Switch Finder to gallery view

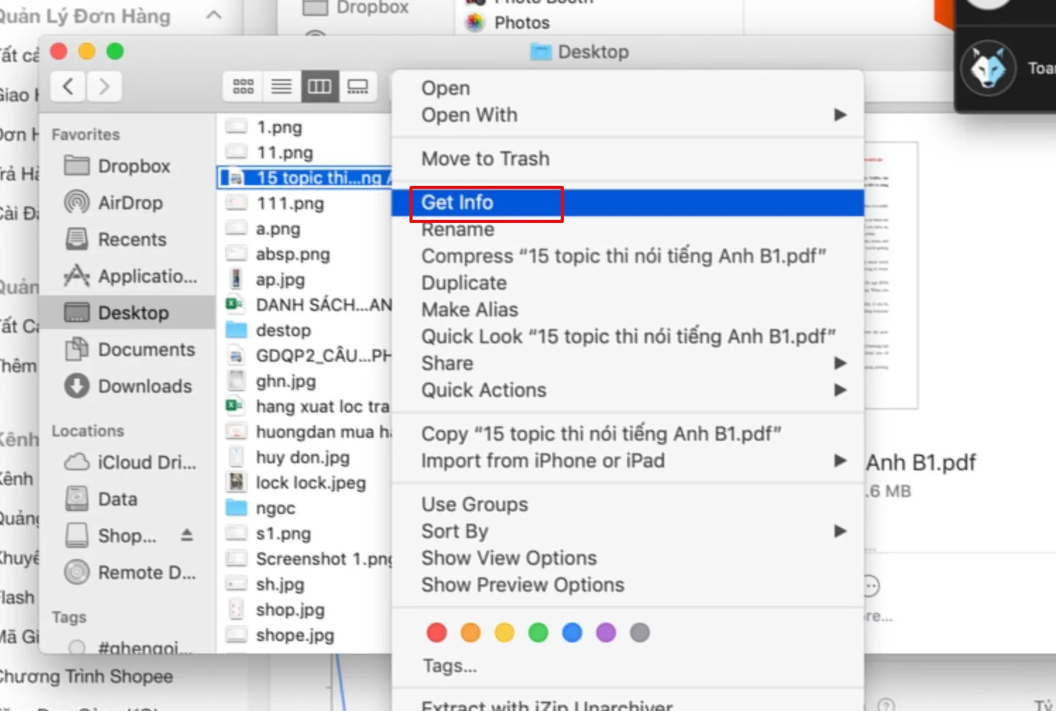358,87
